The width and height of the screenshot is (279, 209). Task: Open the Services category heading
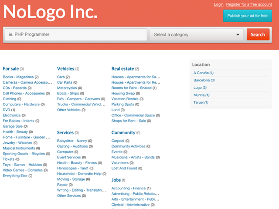coord(65,132)
